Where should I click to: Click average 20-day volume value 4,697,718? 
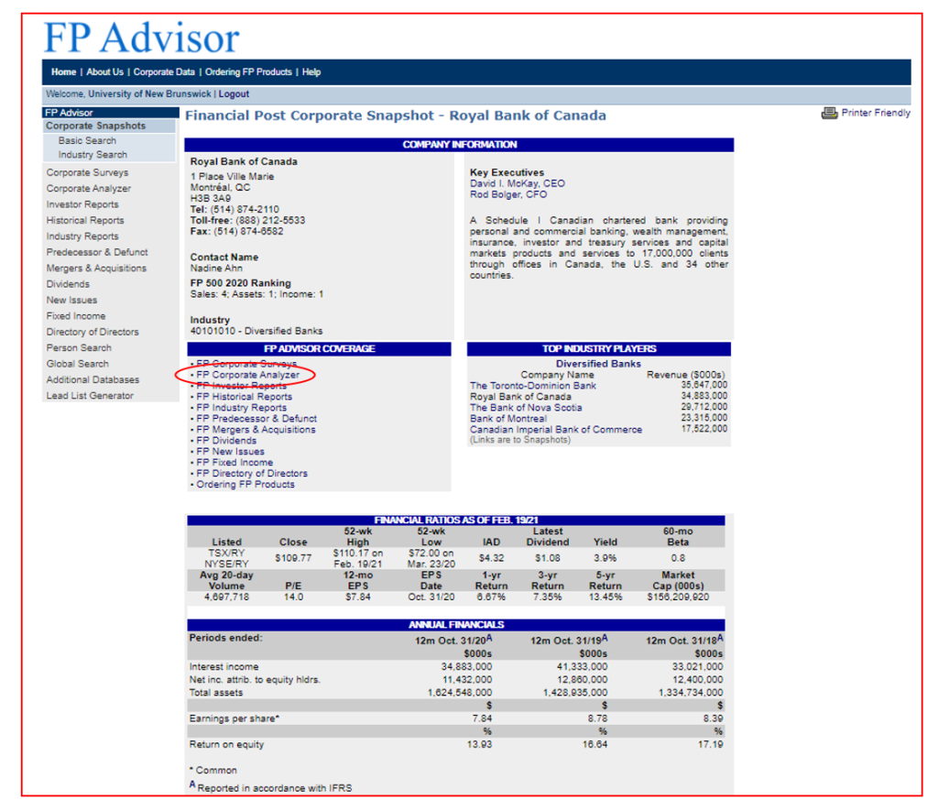[227, 597]
